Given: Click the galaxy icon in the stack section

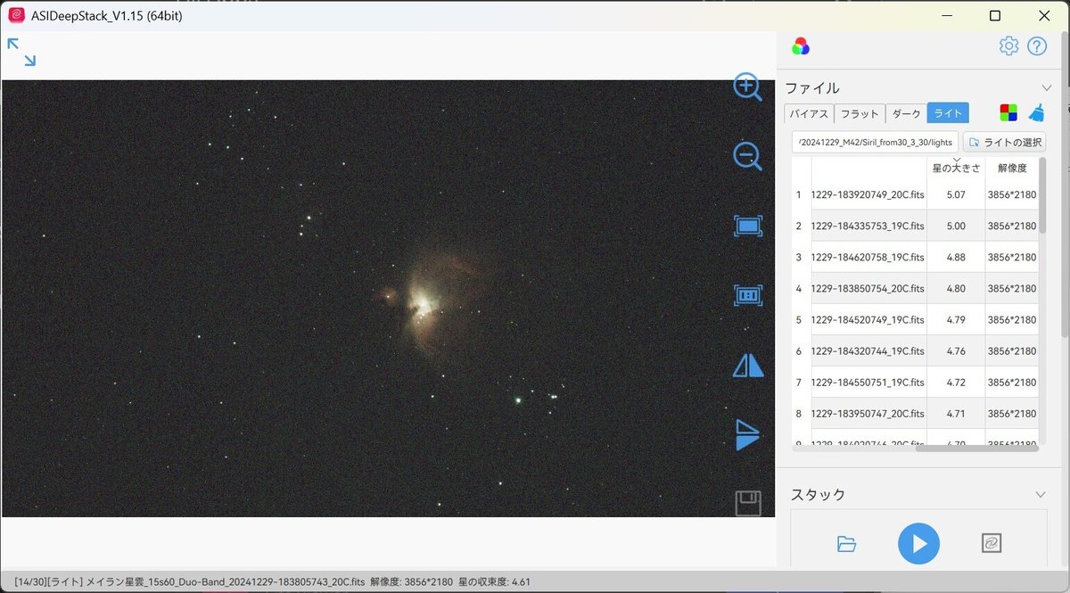Looking at the screenshot, I should 991,543.
